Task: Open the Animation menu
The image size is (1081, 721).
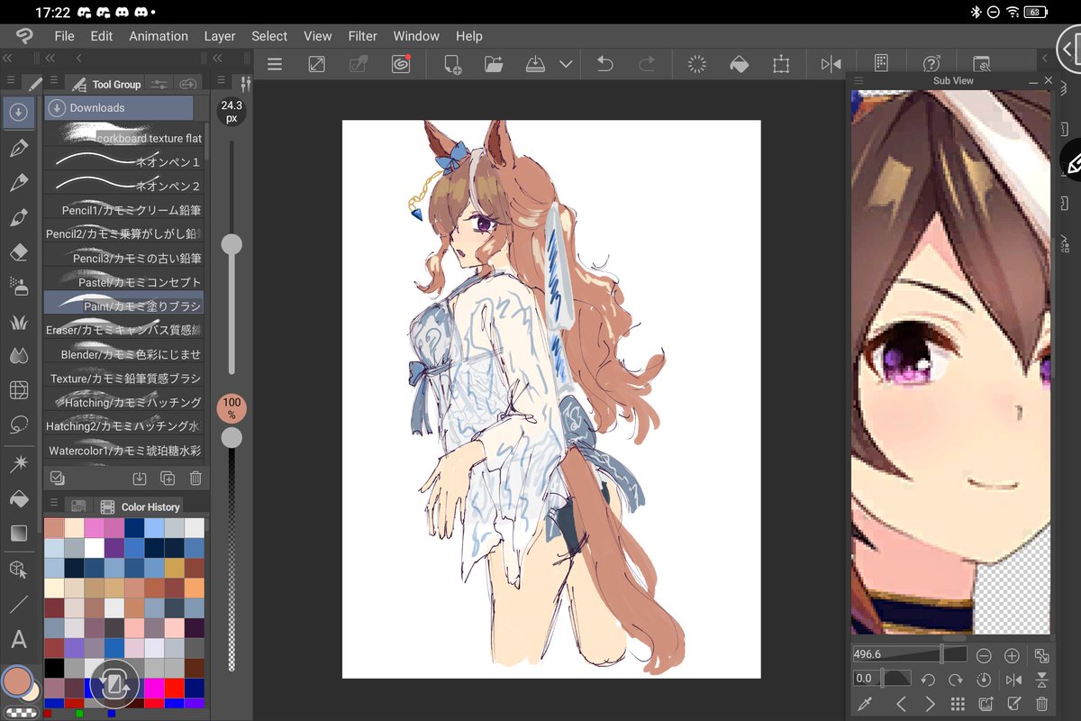Action: pos(159,36)
